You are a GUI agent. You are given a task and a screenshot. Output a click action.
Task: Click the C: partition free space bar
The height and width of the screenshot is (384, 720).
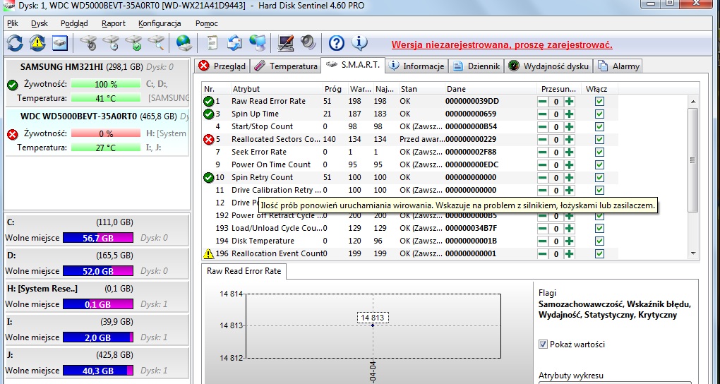(98, 237)
